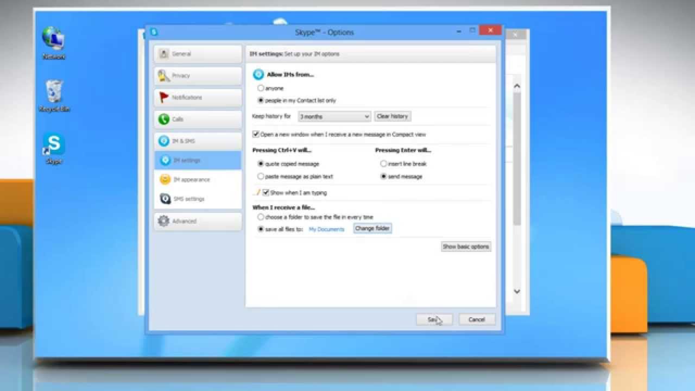Click the SMS settings icon

click(x=165, y=199)
